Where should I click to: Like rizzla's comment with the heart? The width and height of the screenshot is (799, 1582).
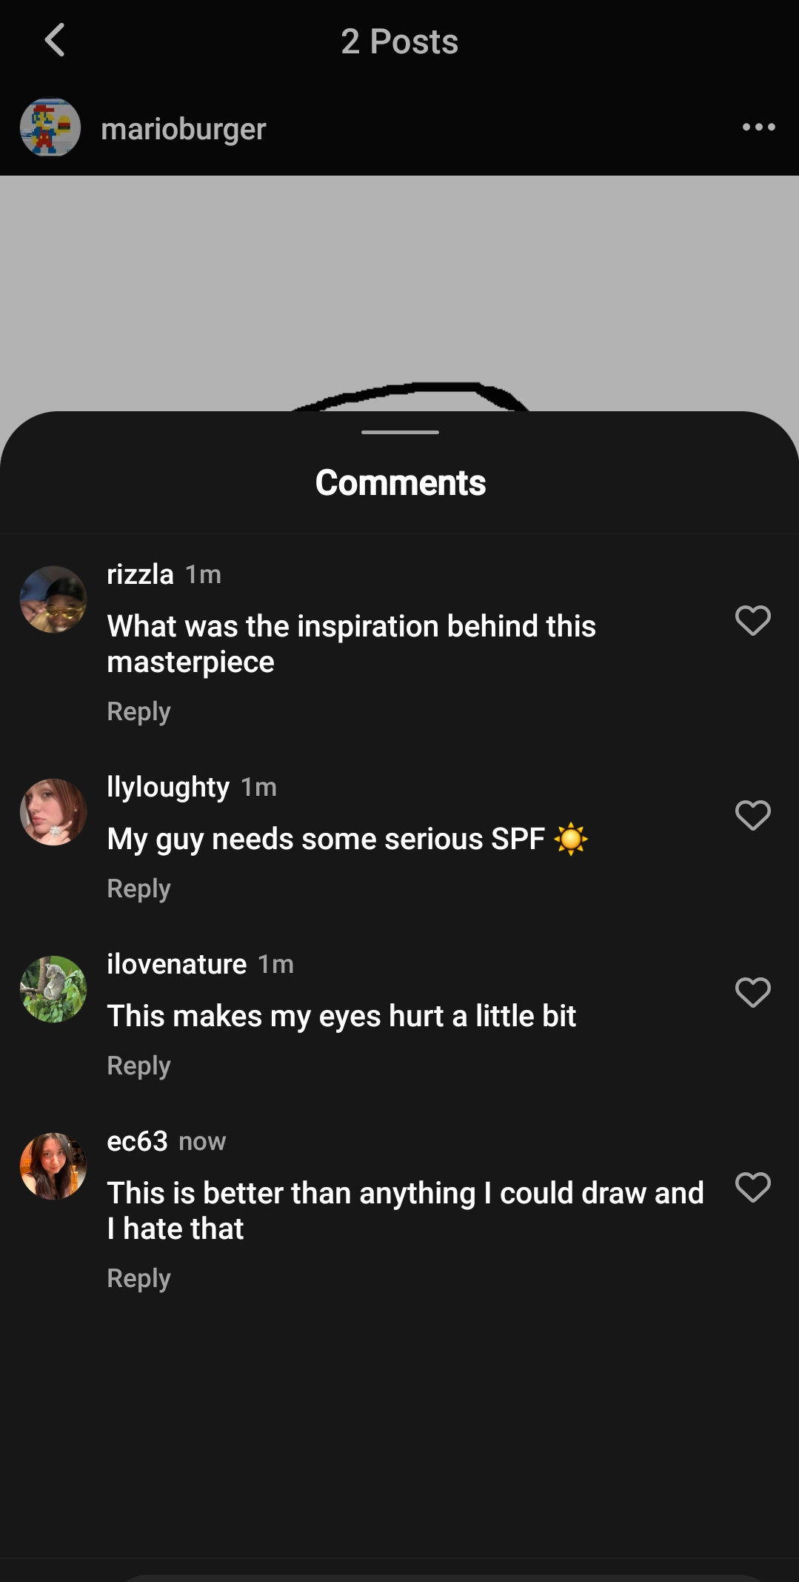752,620
